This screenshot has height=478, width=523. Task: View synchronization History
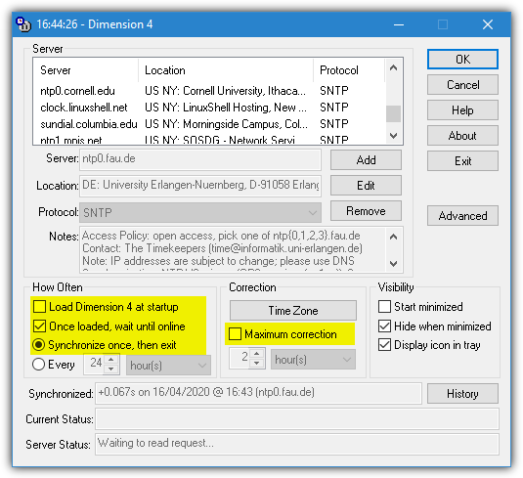click(x=462, y=394)
